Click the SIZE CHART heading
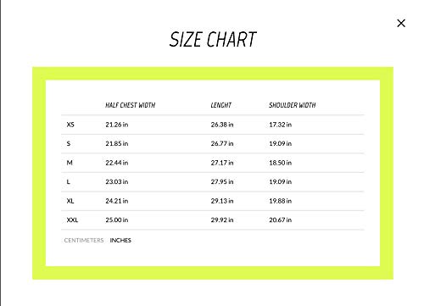The width and height of the screenshot is (424, 306). (213, 39)
